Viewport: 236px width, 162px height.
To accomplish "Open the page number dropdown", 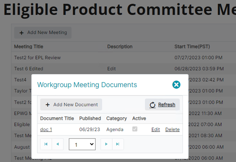I will click(82, 144).
